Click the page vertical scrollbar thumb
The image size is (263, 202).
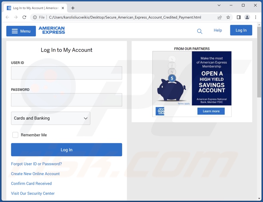(x=259, y=62)
